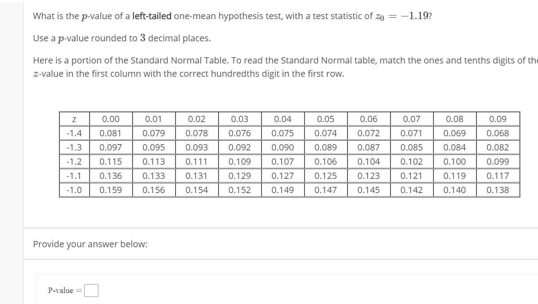Click the 0.081 cell in row -1.4
Image resolution: width=538 pixels, height=304 pixels.
click(111, 133)
